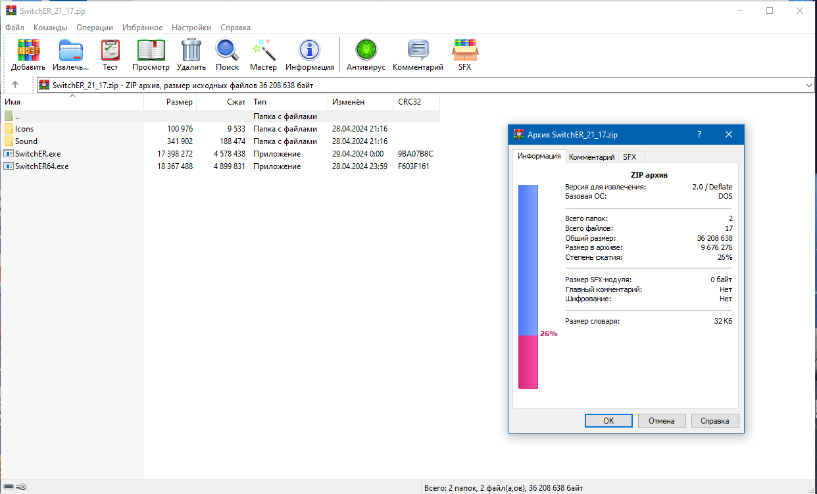
Task: Launch the Мастер wizard icon
Action: click(263, 51)
